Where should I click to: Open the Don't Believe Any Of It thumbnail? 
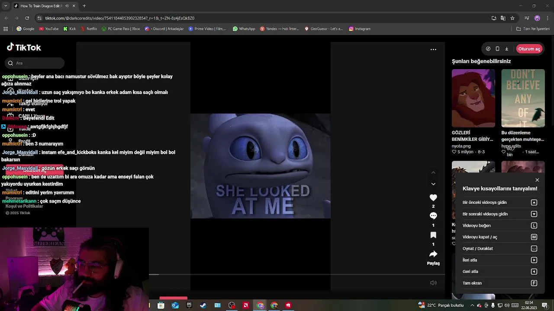tap(523, 98)
